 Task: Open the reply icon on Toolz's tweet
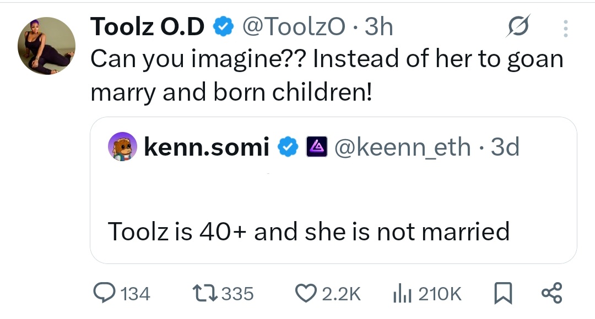pos(105,293)
